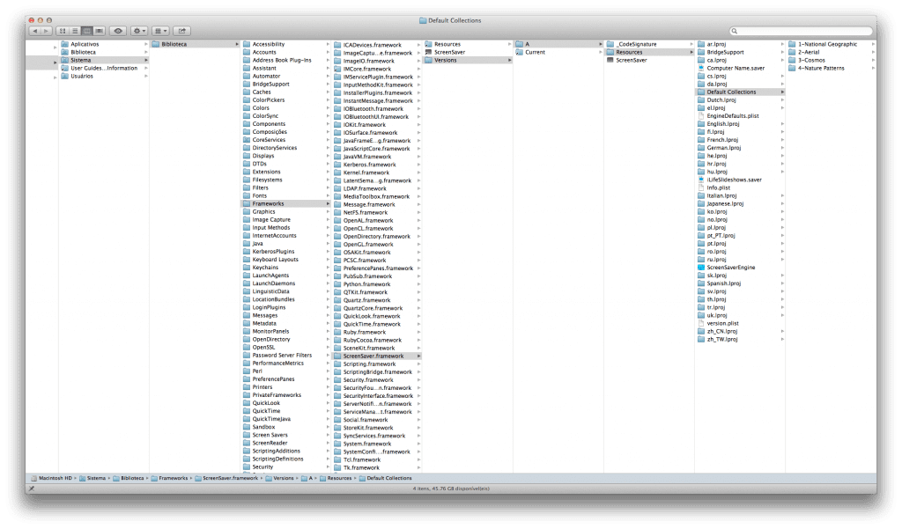Open the Versions folder in ScreenSaver.framework
The image size is (902, 529).
(x=456, y=60)
